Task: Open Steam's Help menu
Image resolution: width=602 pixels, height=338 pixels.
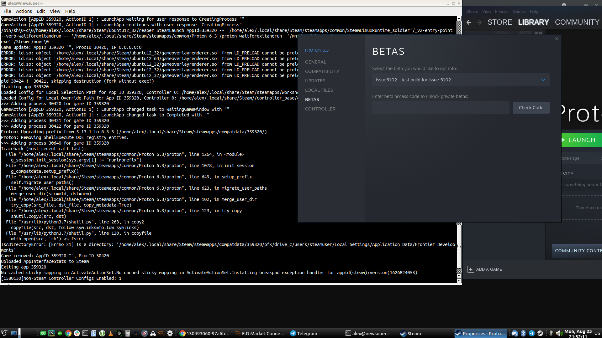Action: (x=534, y=12)
